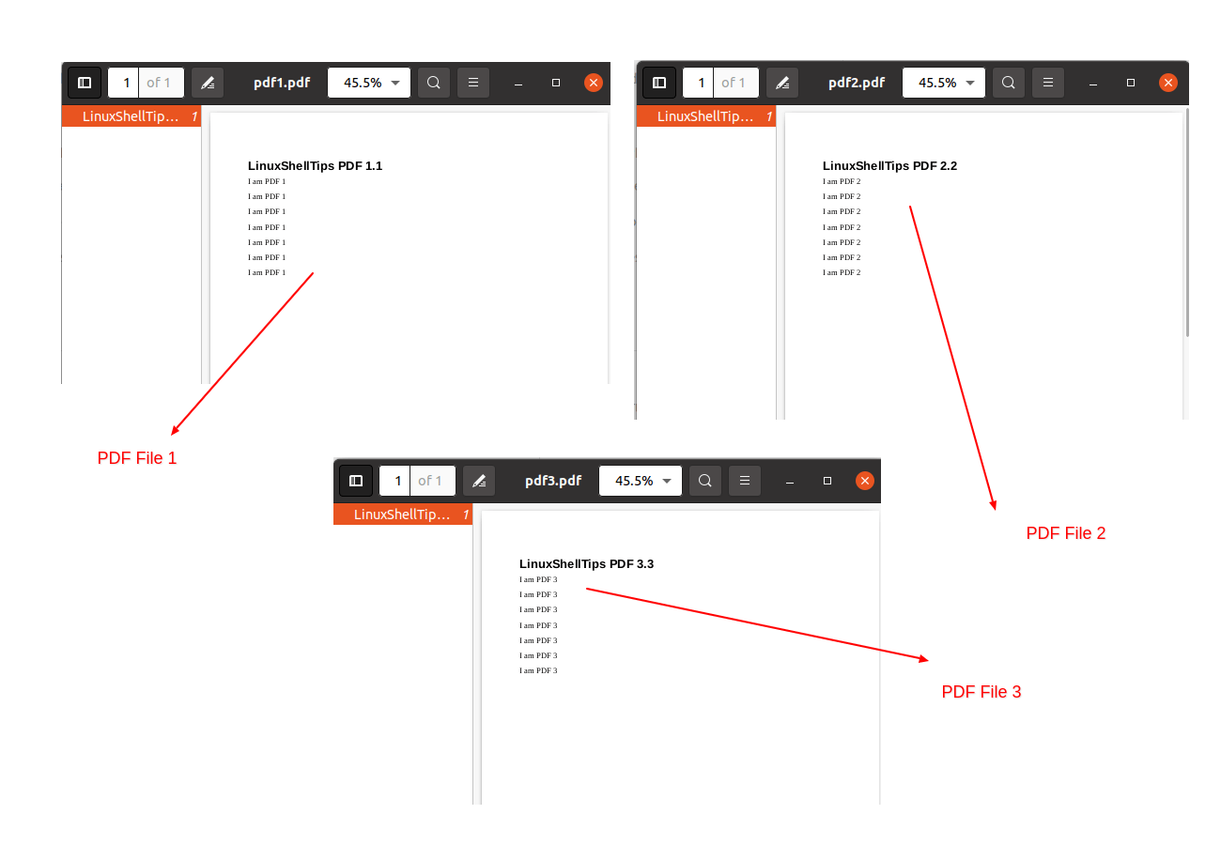This screenshot has height=845, width=1221.
Task: Click page number field in pdf2.pdf window
Action: 699,83
